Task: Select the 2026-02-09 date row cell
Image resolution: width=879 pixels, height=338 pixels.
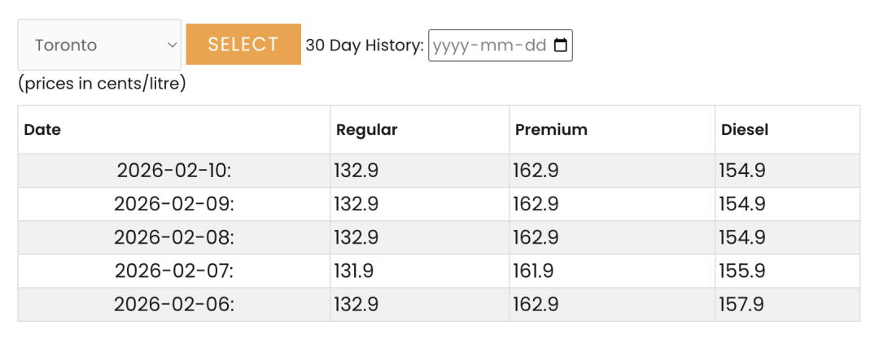Action: point(174,204)
